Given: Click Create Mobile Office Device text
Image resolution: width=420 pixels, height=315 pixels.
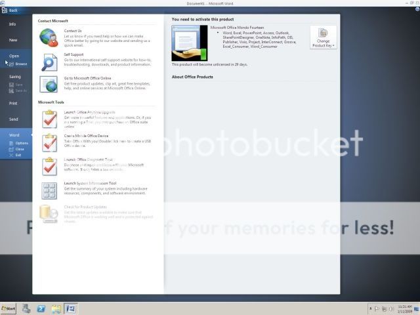Looking at the screenshot, I should 86,136.
